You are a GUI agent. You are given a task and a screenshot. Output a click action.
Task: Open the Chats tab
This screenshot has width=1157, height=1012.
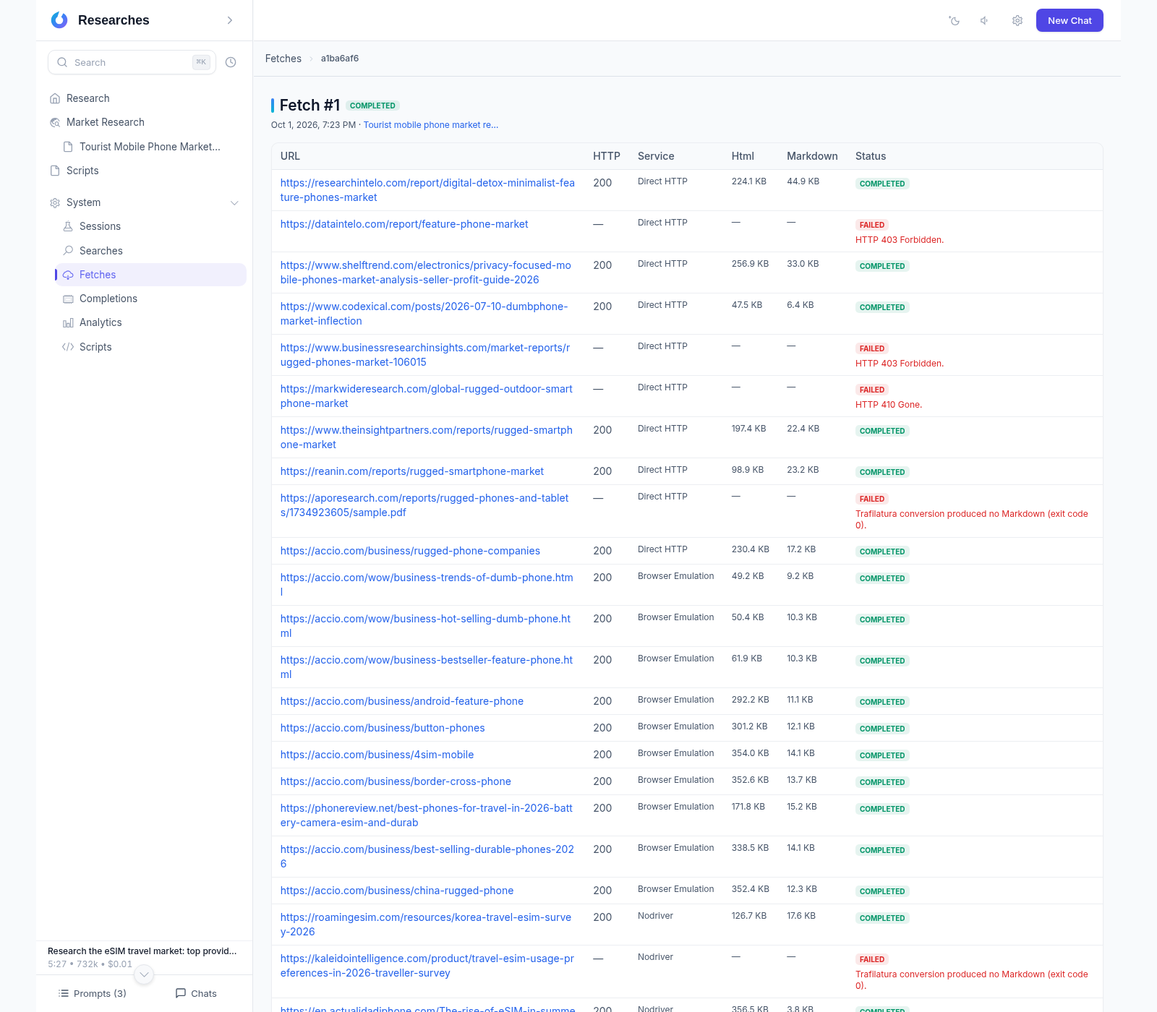point(196,993)
